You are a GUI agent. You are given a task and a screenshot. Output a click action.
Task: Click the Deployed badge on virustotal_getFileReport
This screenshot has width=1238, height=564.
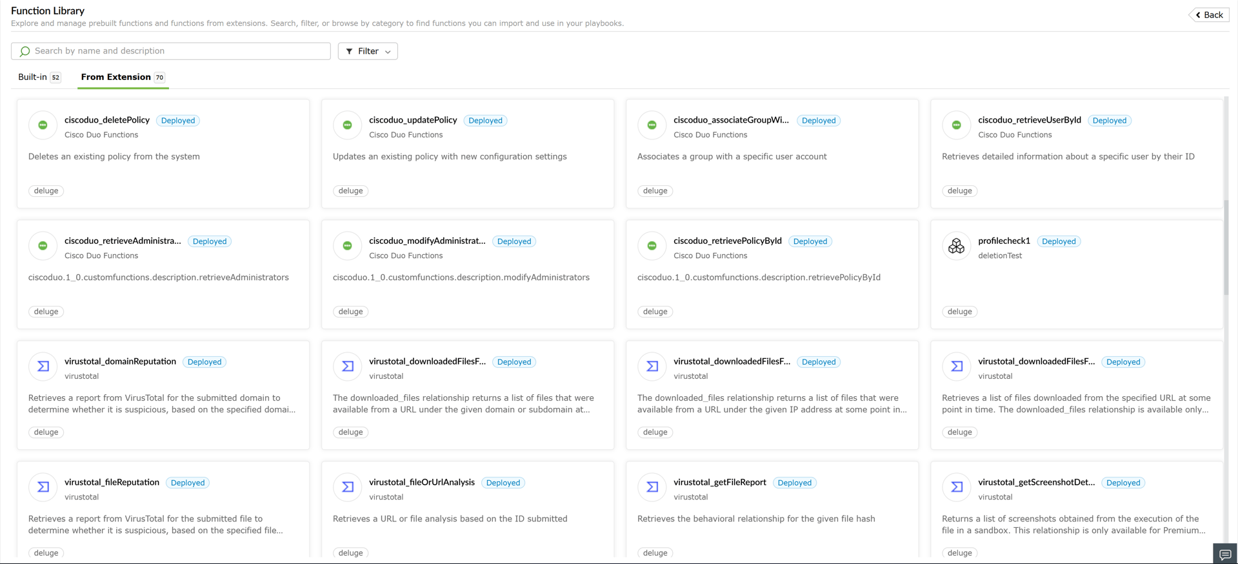point(795,483)
